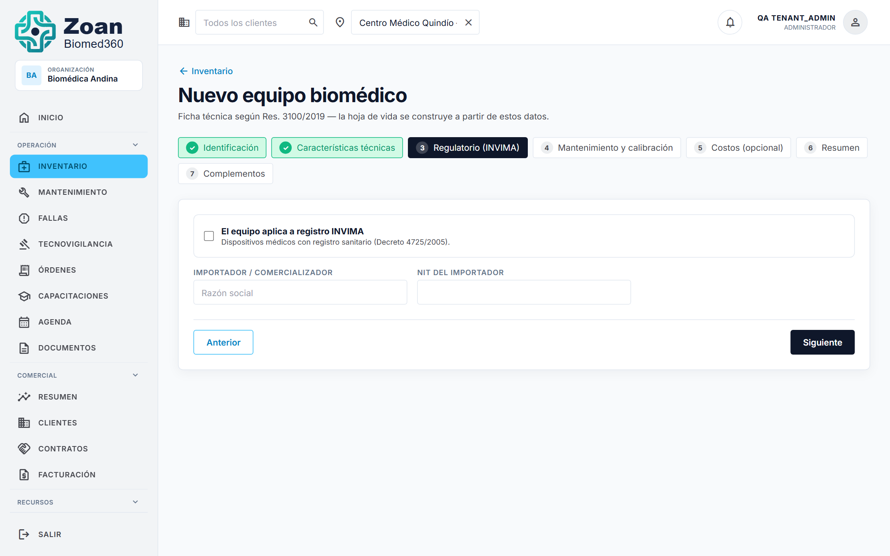The height and width of the screenshot is (556, 890).
Task: Click the Zoan Biomed360 logo
Action: [x=69, y=32]
